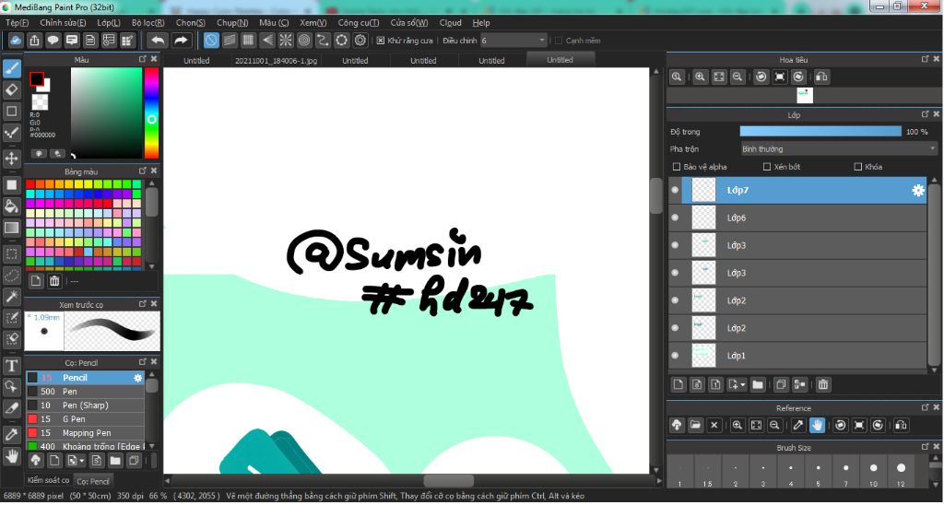Screen dimensions: 944x505
Task: Open Lớp7 layer settings gear
Action: (917, 190)
